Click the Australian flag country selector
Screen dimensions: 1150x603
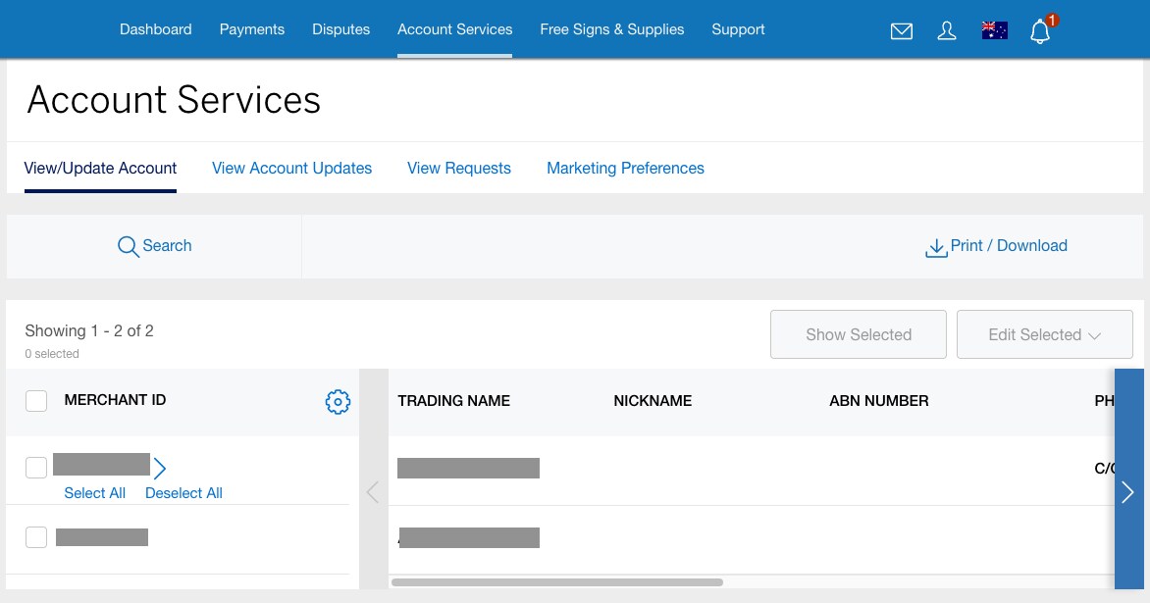pyautogui.click(x=995, y=30)
